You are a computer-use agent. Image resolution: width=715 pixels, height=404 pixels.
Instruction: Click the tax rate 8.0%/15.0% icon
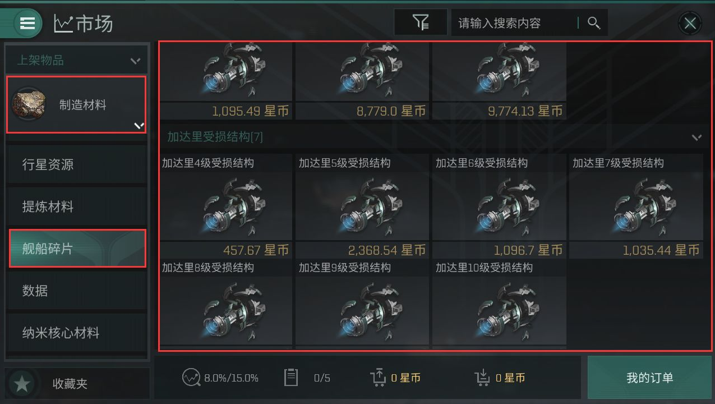click(191, 378)
